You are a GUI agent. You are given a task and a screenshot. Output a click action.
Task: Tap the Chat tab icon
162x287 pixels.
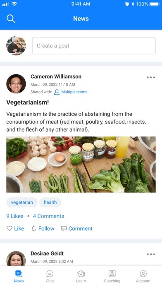coord(50,276)
